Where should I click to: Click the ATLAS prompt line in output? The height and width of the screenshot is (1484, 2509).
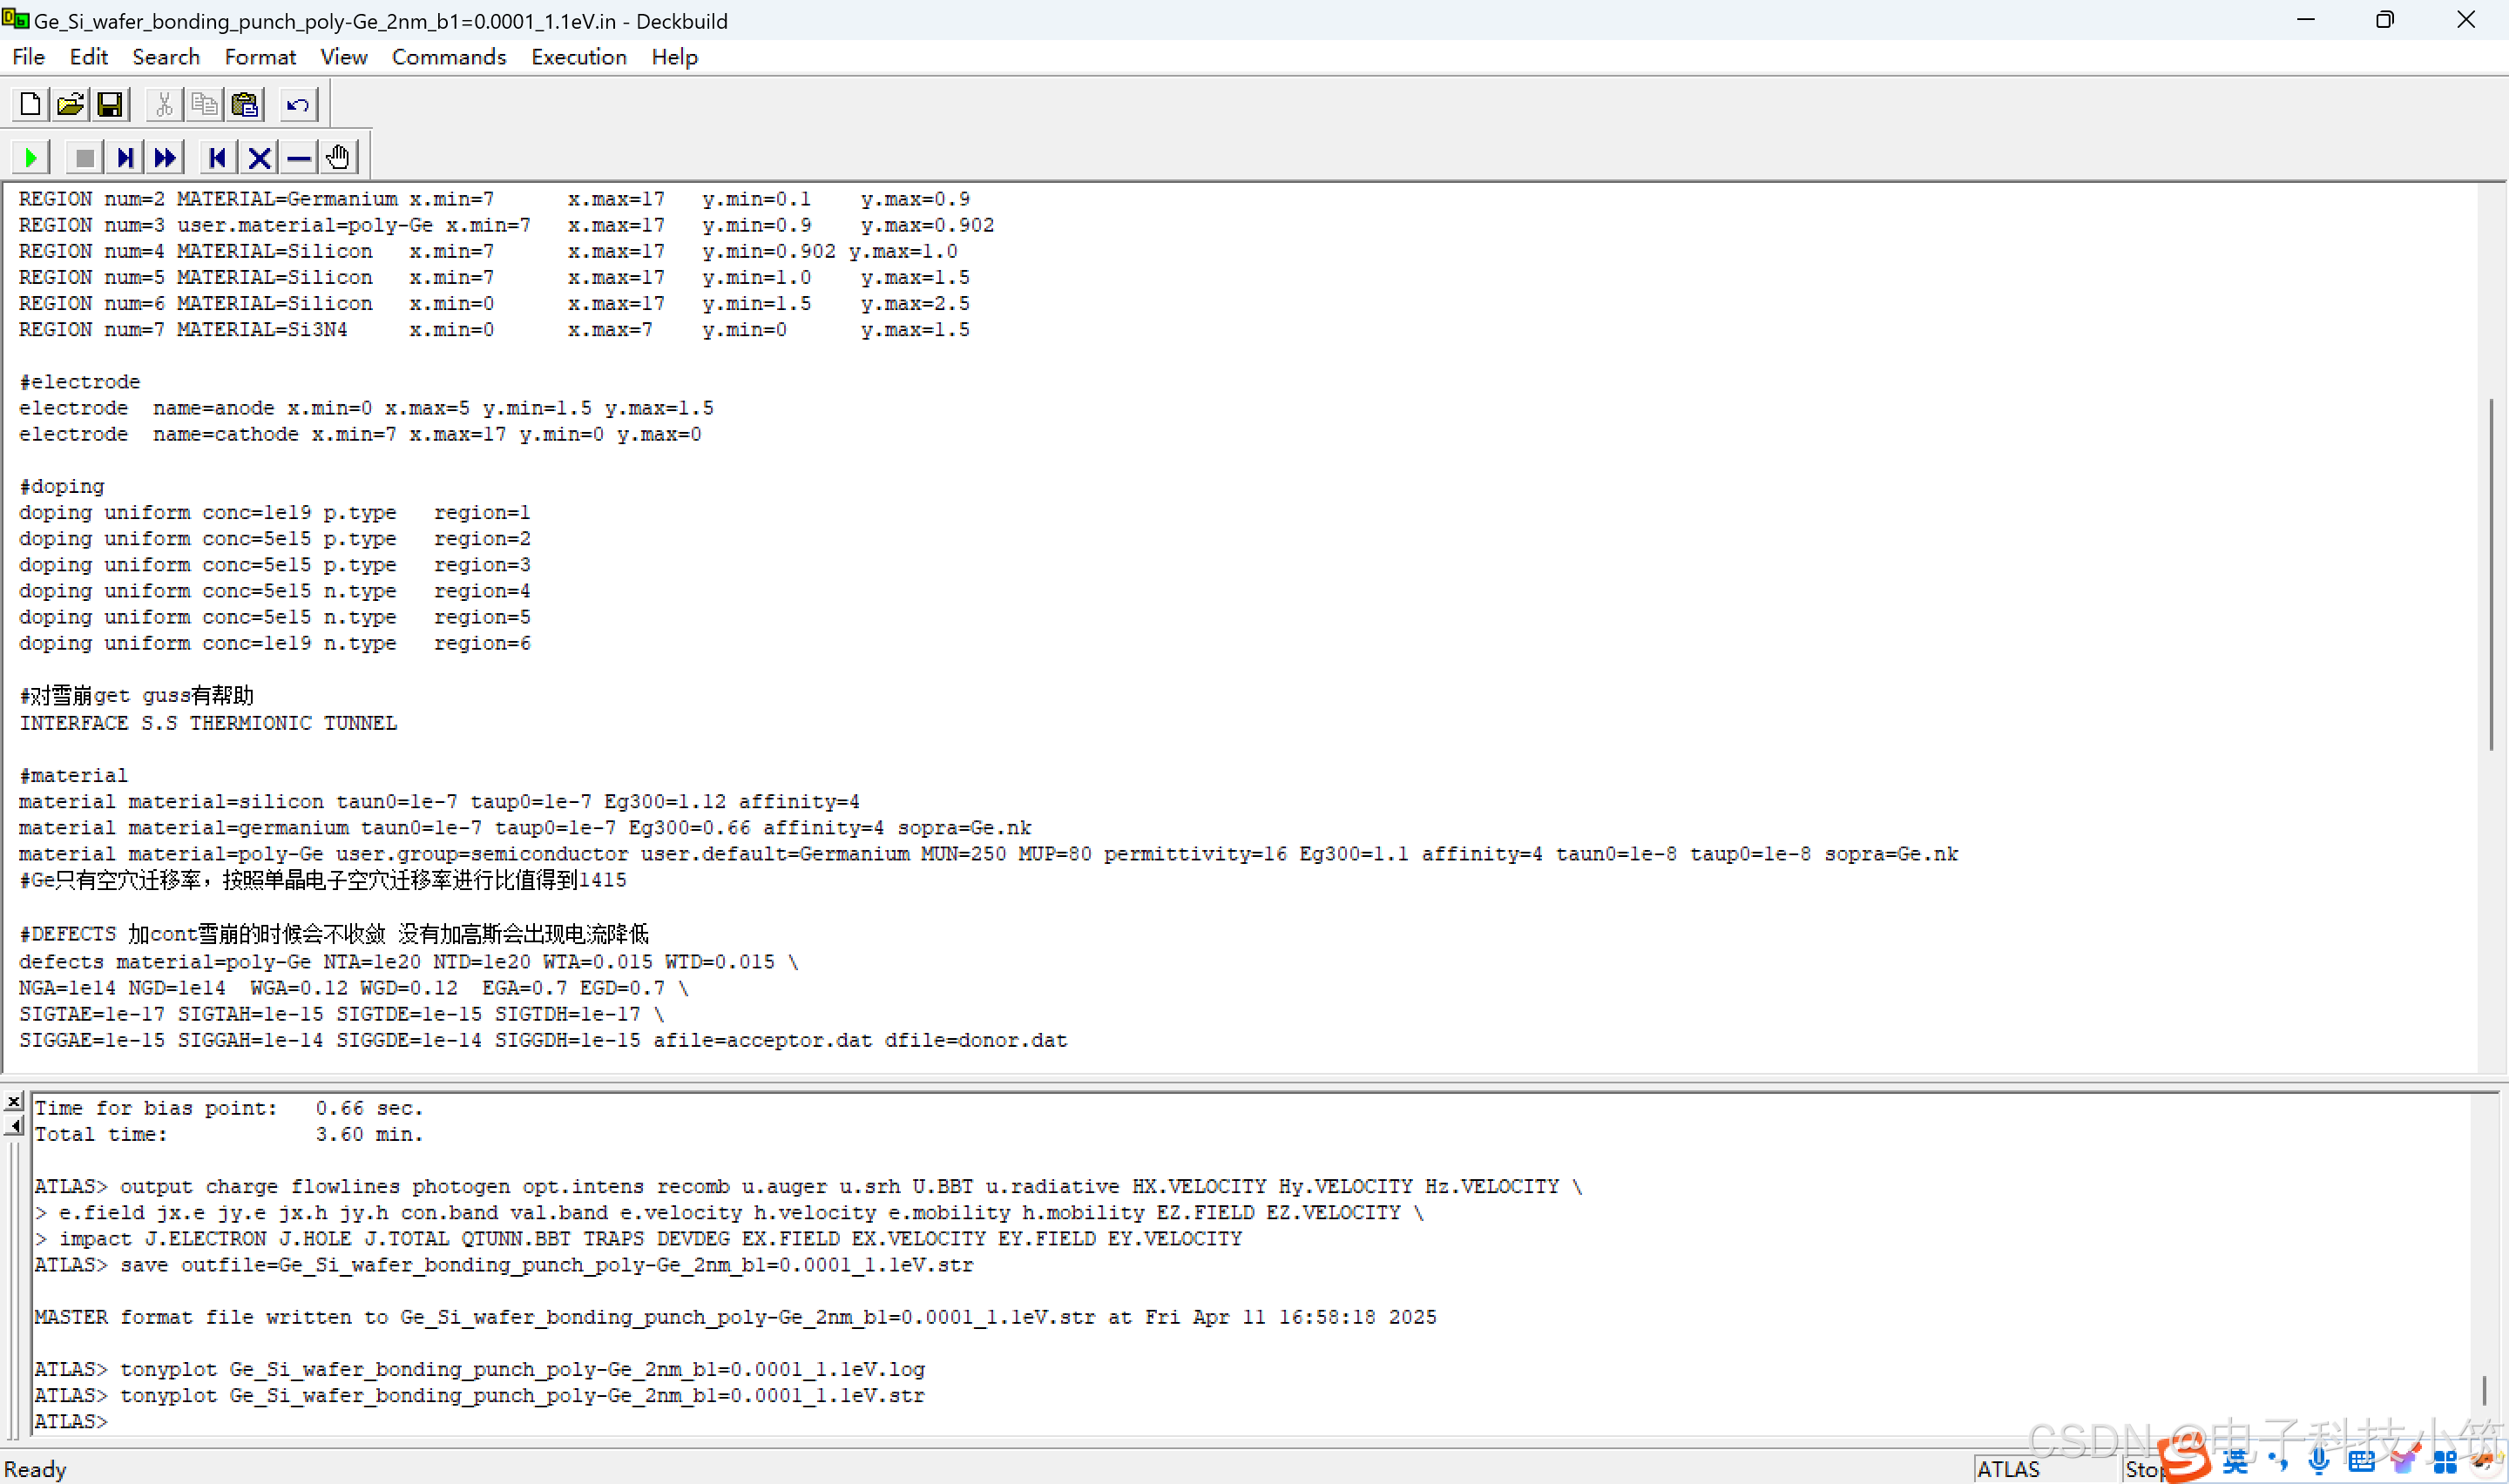(70, 1421)
